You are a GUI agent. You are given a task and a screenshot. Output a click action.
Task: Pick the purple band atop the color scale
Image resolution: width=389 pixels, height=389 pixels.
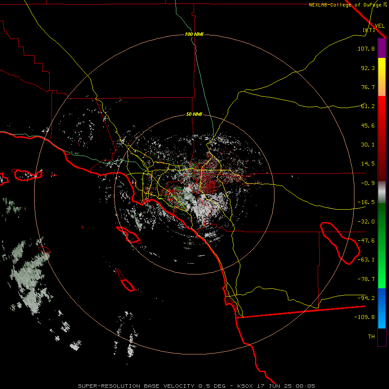coord(382,48)
